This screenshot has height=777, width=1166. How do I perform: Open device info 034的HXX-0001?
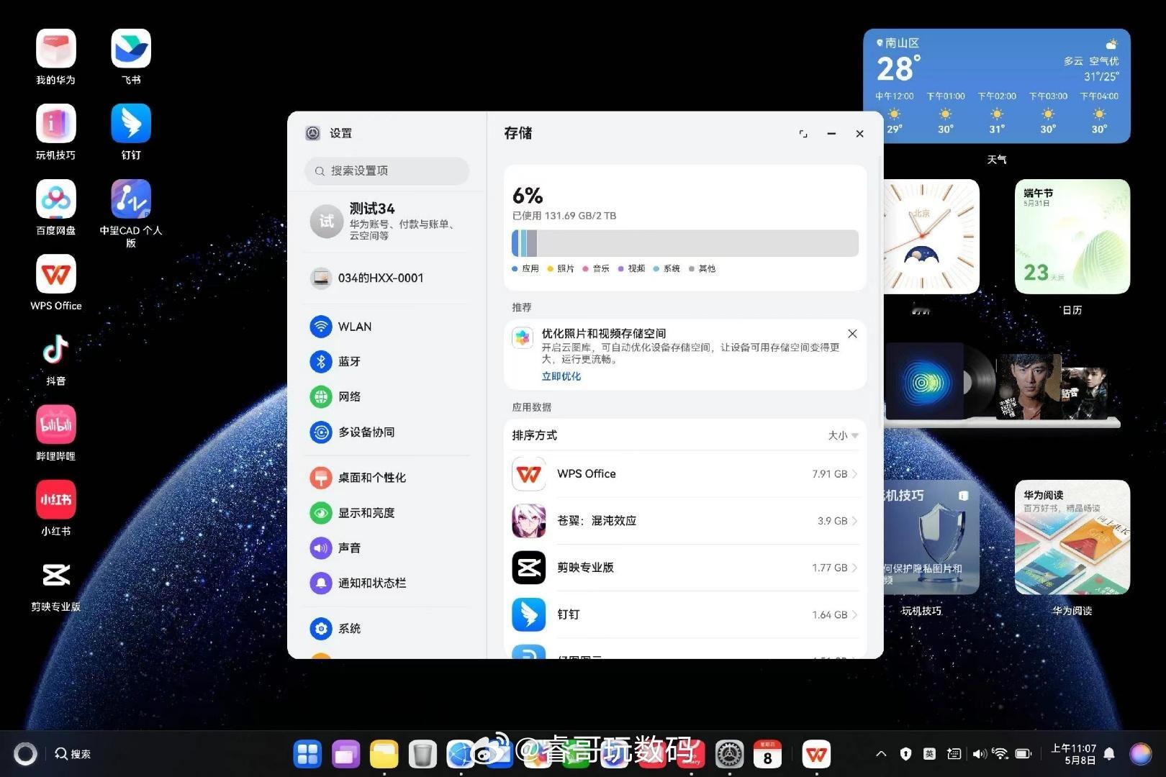click(389, 278)
